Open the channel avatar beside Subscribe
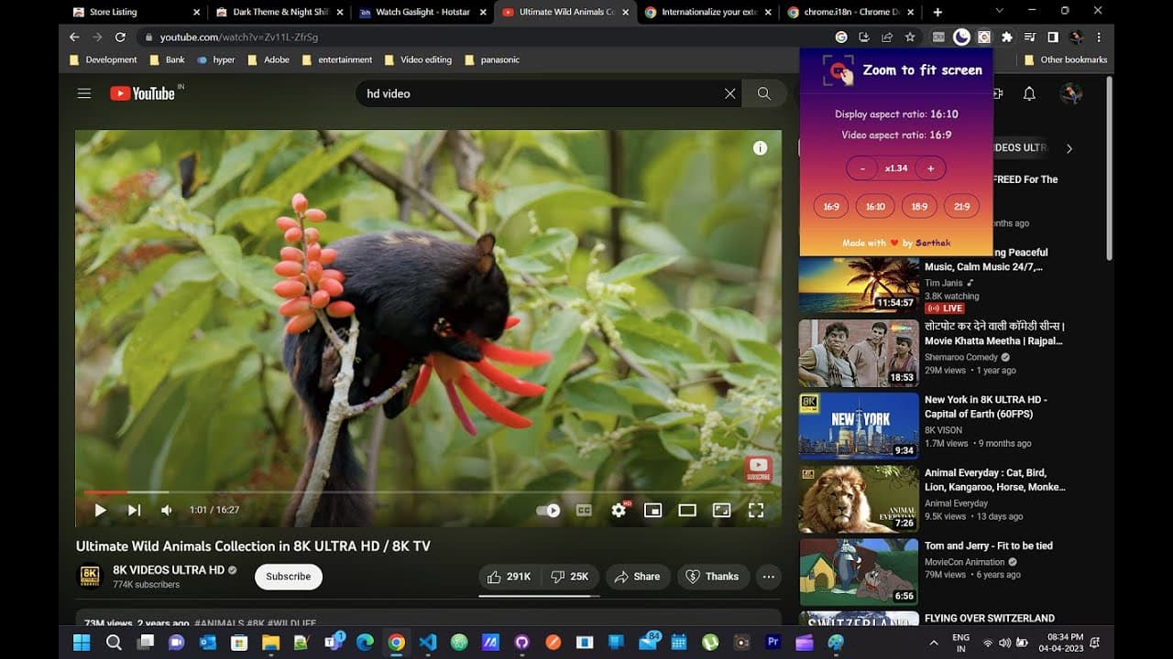The height and width of the screenshot is (659, 1173). pos(90,576)
